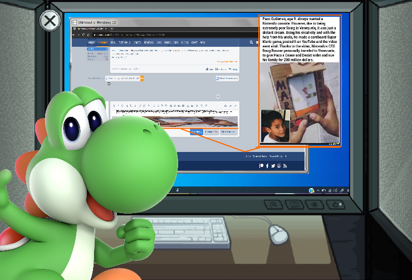Open the Twitch footer icon
Image resolution: width=412 pixels, height=280 pixels.
[279, 166]
